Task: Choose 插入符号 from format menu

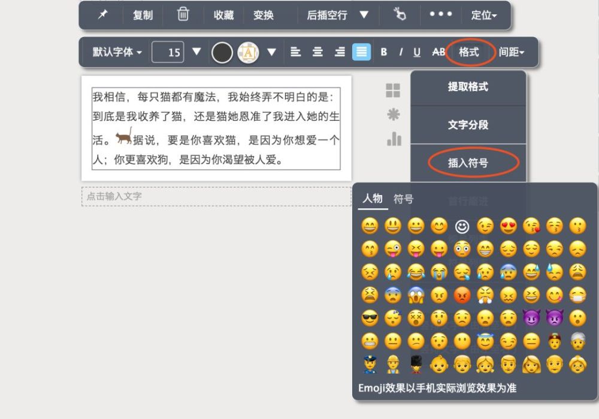Action: pos(468,163)
